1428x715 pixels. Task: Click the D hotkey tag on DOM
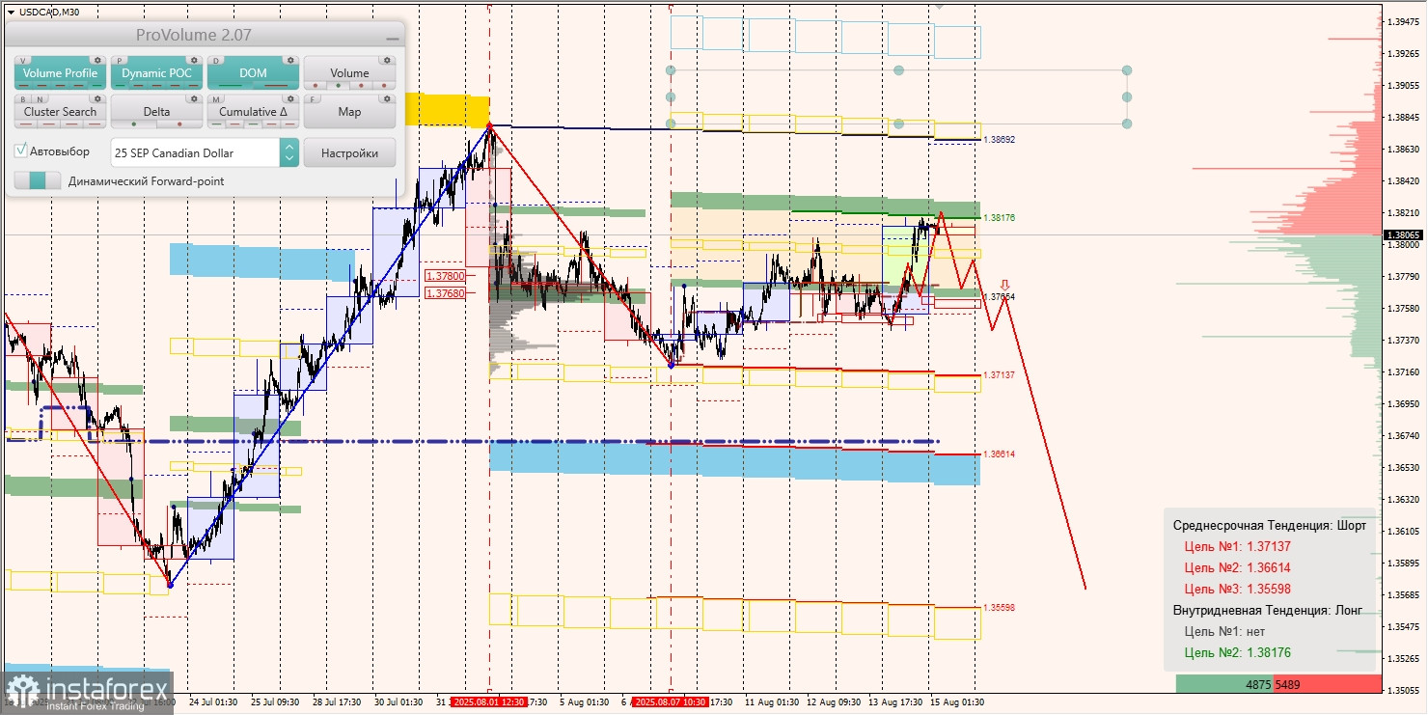216,61
